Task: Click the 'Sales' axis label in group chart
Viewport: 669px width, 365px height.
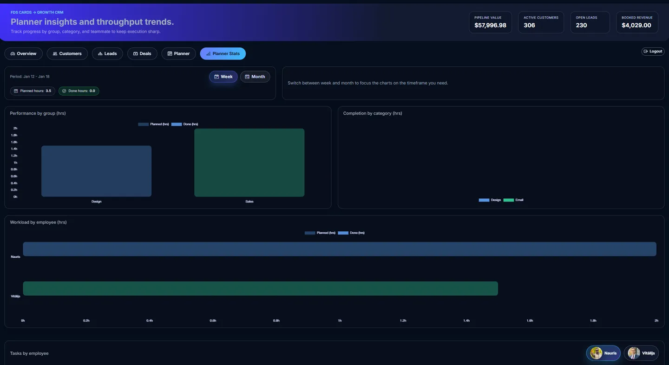Action: pos(249,202)
